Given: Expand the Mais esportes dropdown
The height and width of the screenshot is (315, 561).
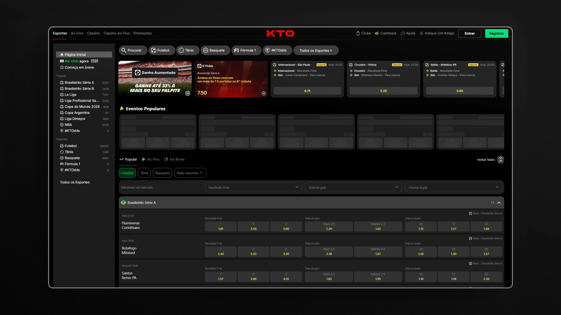Looking at the screenshot, I should (x=190, y=173).
